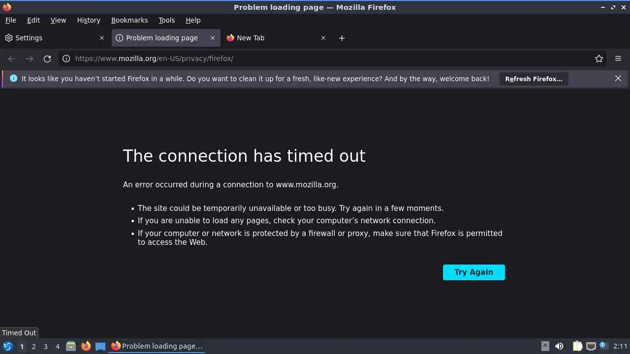
Task: Open the Edit menu
Action: (33, 20)
